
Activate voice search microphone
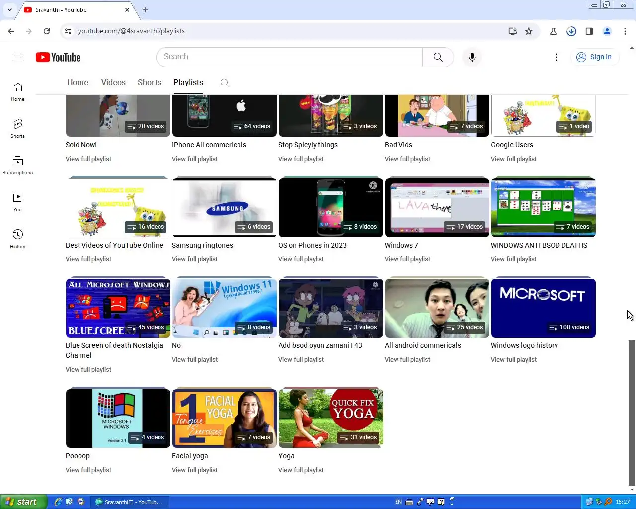[472, 57]
